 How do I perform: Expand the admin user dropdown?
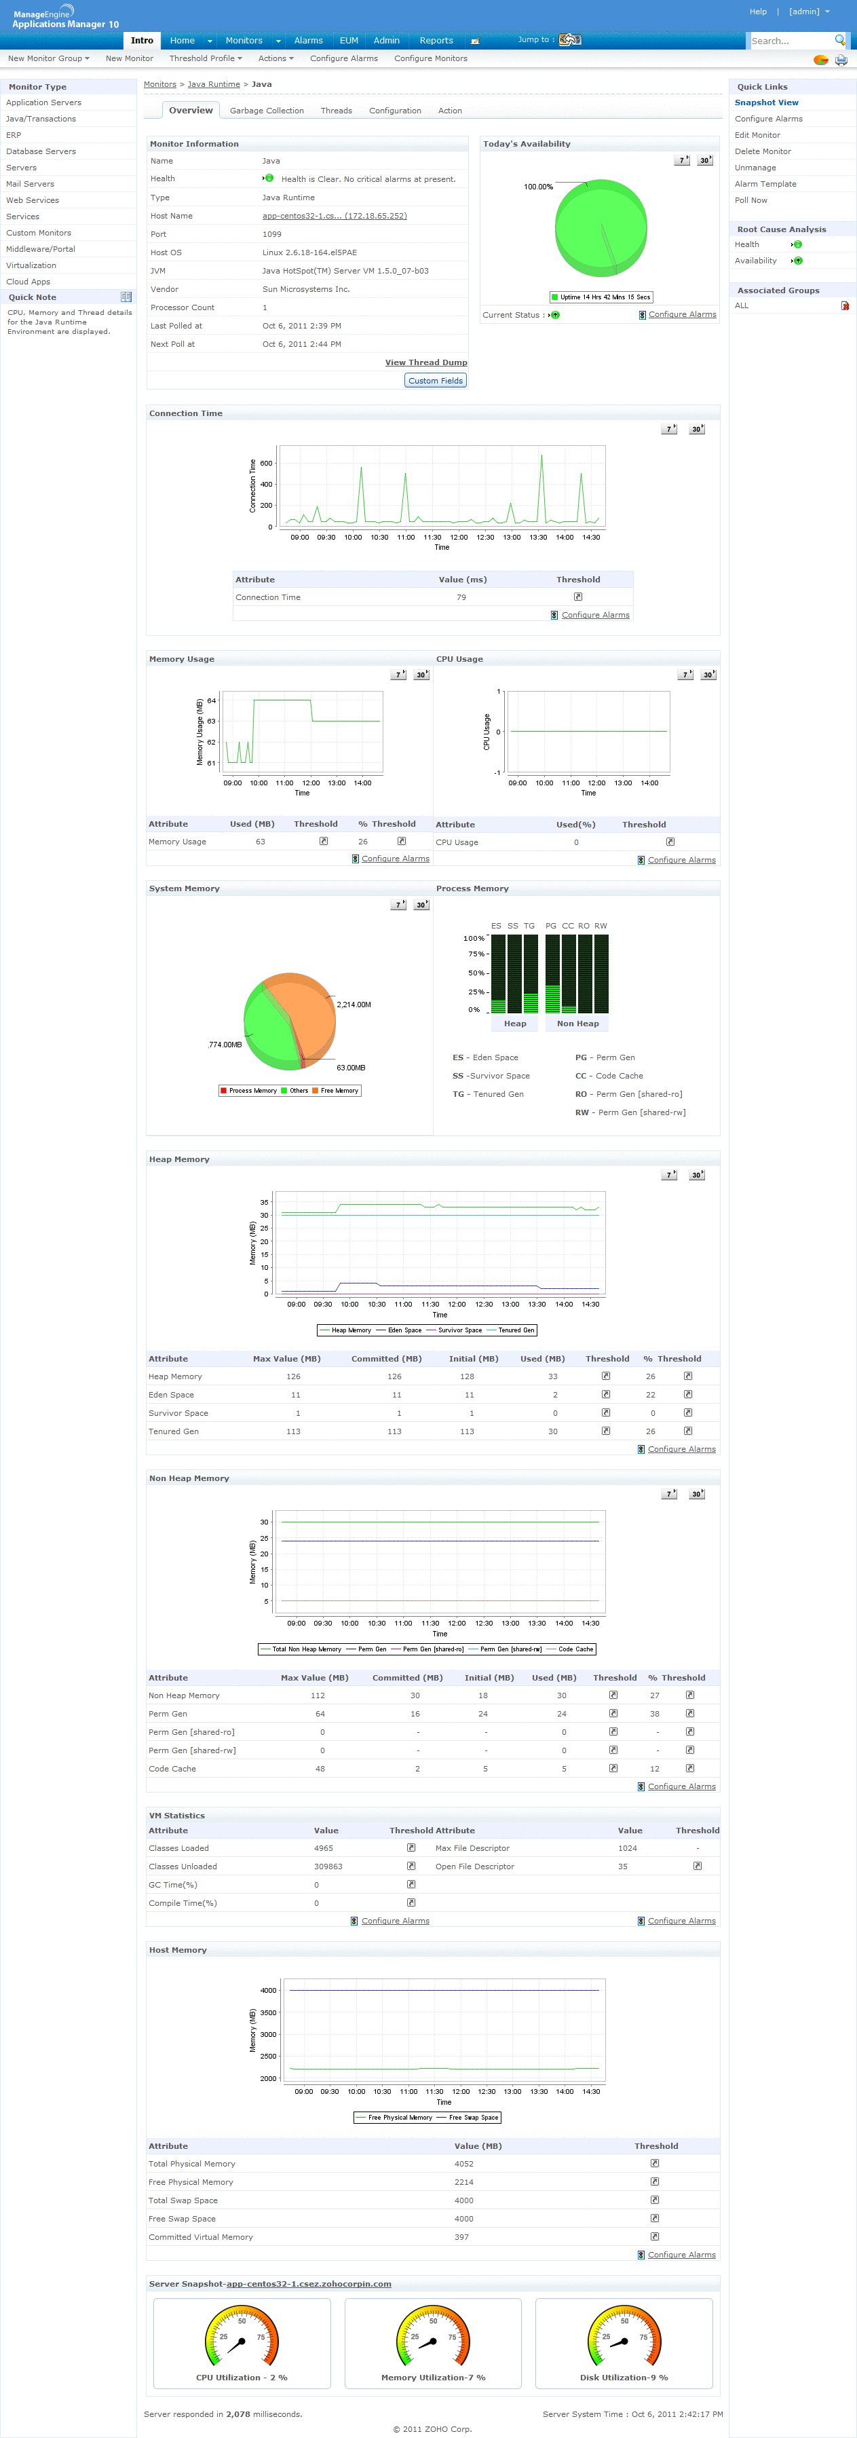809,12
